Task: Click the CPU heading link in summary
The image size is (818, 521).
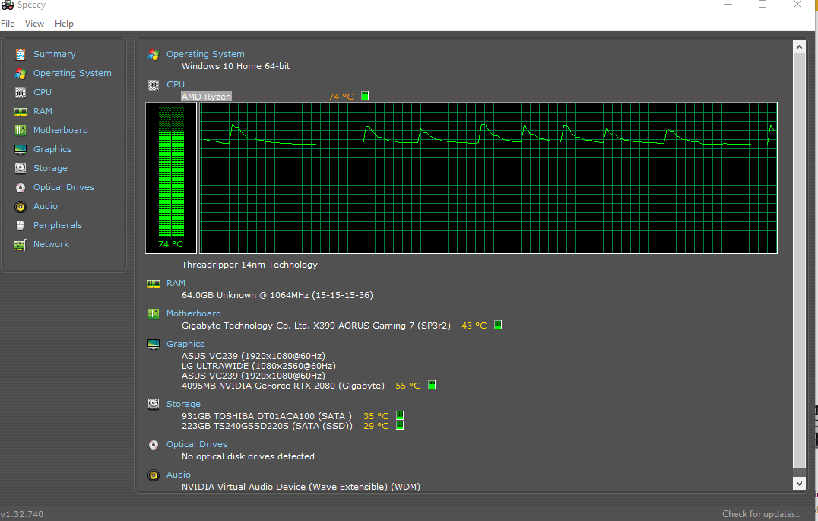Action: point(176,84)
